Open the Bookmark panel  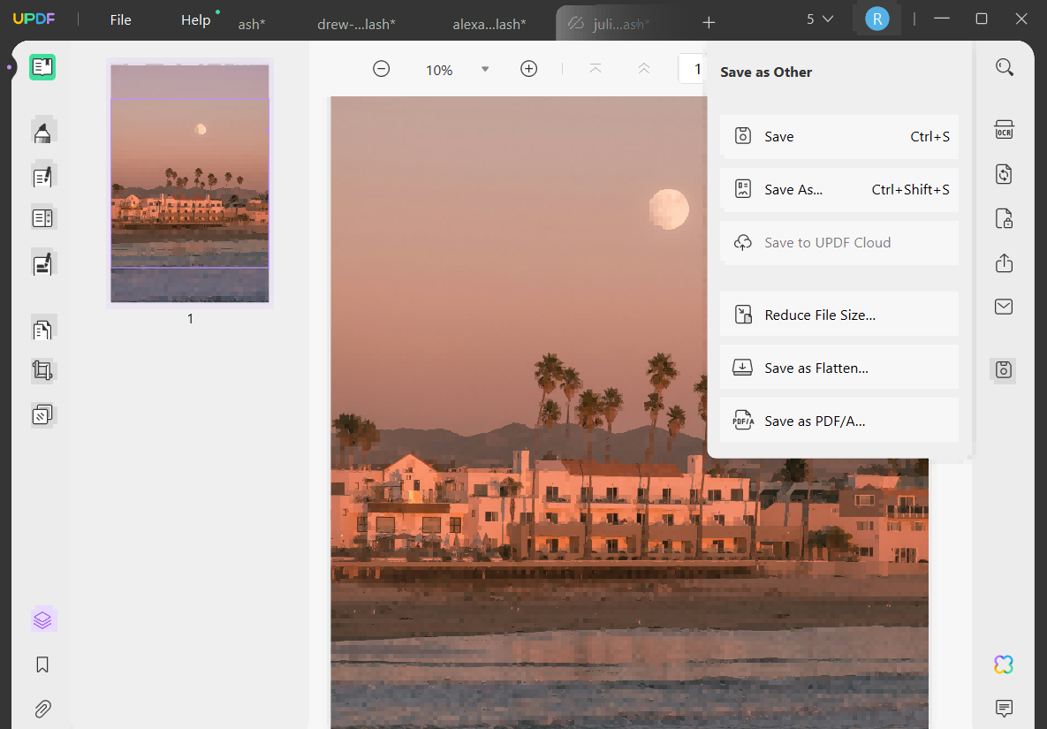point(42,664)
